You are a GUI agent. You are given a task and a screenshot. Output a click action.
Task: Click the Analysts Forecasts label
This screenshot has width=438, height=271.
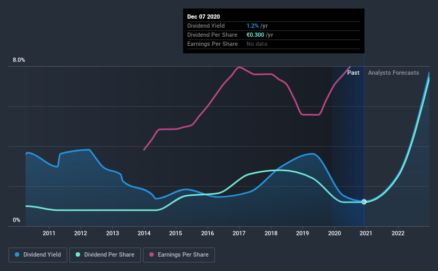point(393,73)
